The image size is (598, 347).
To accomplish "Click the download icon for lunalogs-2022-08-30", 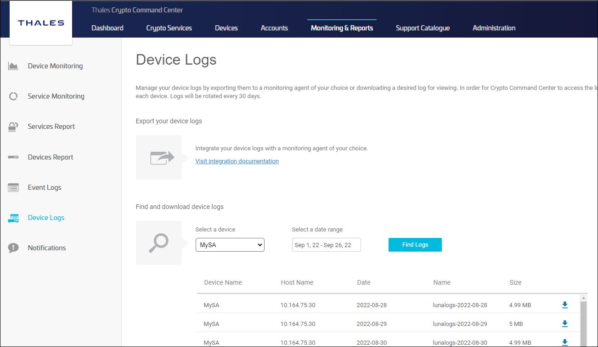I will coord(565,342).
